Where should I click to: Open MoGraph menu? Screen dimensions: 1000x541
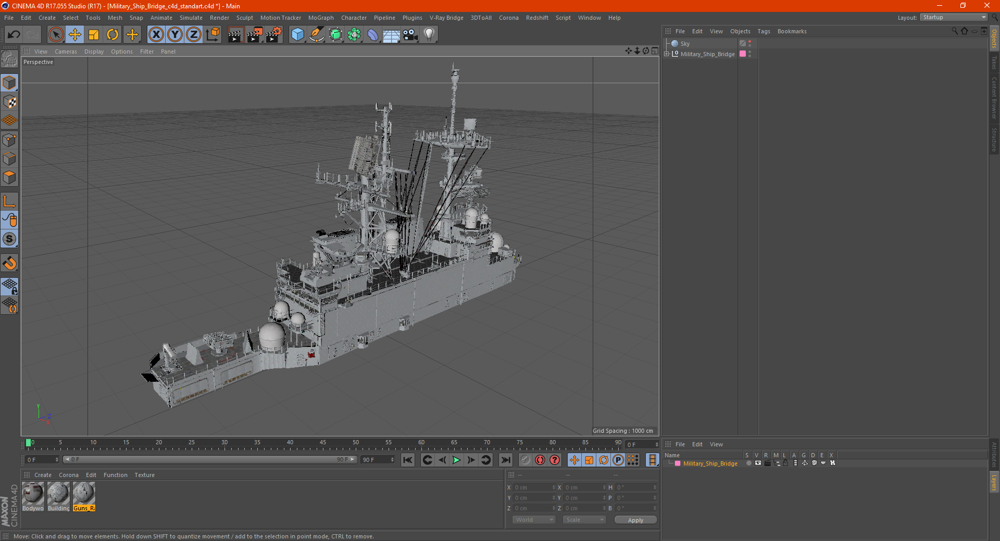click(x=321, y=18)
